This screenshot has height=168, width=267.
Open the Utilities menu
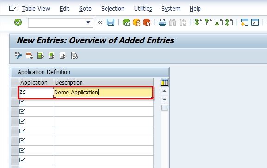tap(143, 9)
